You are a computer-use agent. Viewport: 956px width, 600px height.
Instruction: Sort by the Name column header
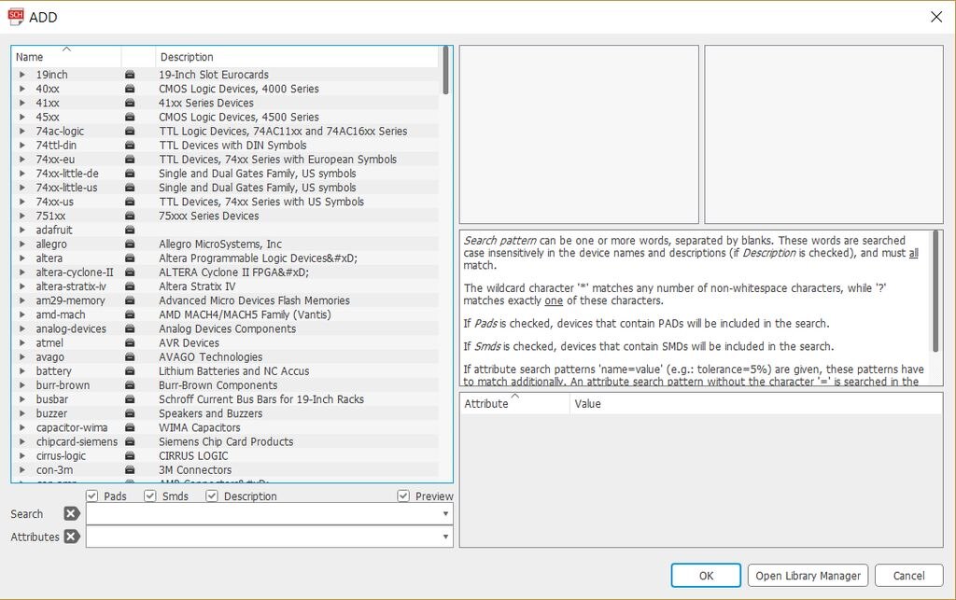coord(66,57)
